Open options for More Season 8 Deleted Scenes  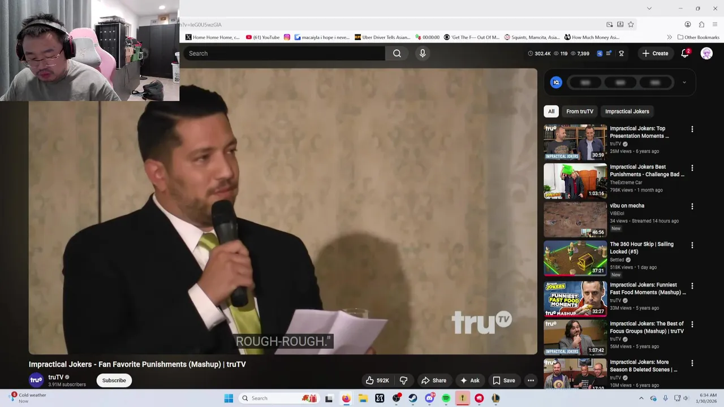click(692, 363)
